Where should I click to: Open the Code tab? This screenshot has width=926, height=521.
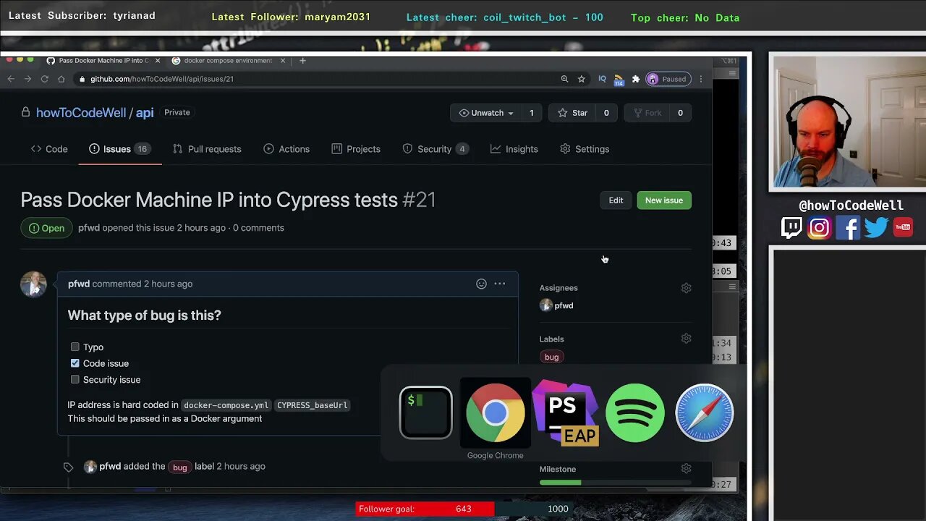[x=49, y=149]
